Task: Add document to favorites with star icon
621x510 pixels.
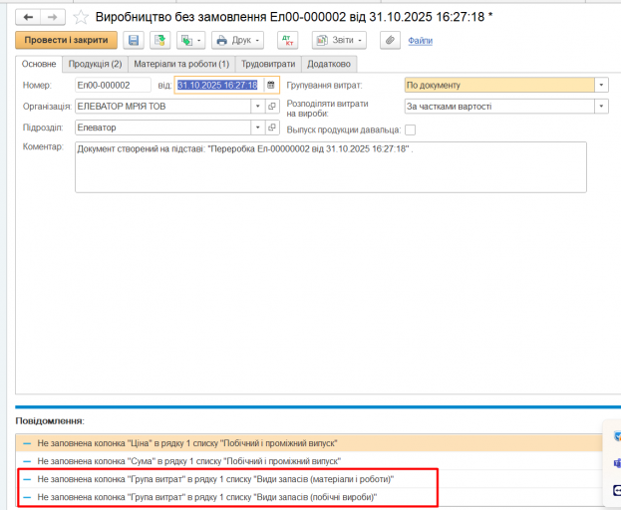Action: tap(81, 17)
